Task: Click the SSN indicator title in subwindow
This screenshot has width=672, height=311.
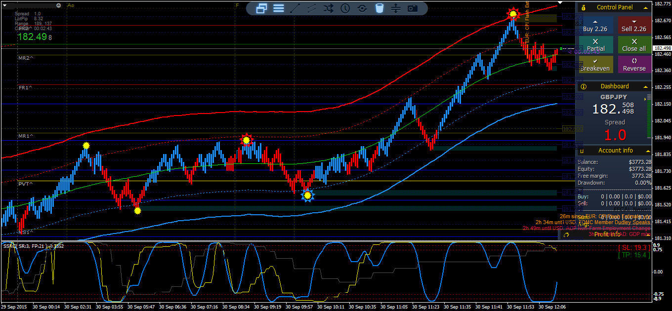Action: click(x=33, y=246)
